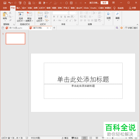Click slide 1 thumbnail in the panel
Image resolution: width=140 pixels, height=140 pixels.
pos(15,39)
